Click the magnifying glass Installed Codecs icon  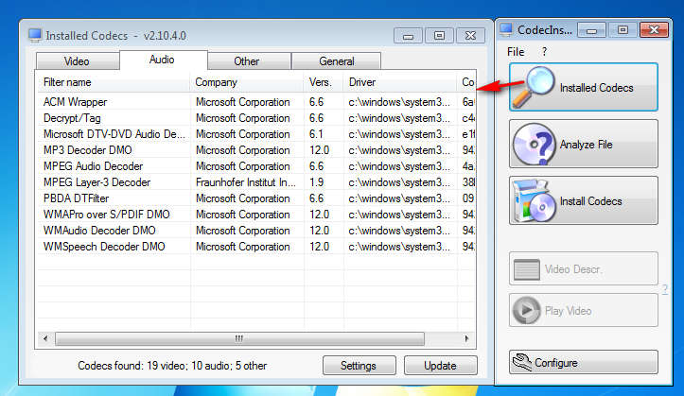[x=534, y=87]
